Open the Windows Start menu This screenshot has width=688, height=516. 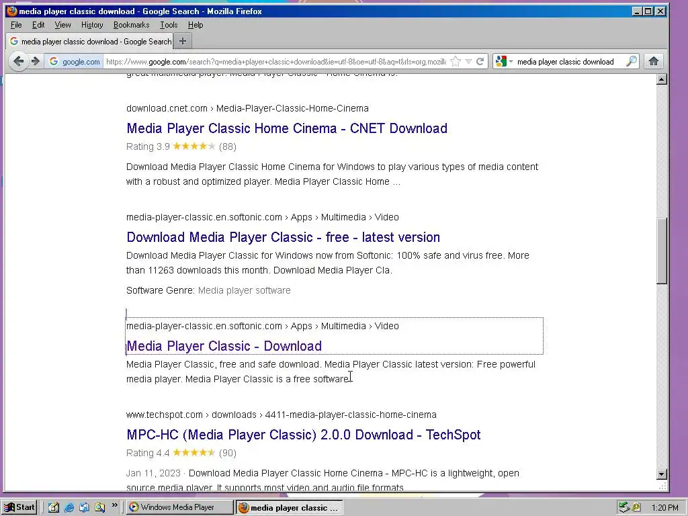coord(19,507)
